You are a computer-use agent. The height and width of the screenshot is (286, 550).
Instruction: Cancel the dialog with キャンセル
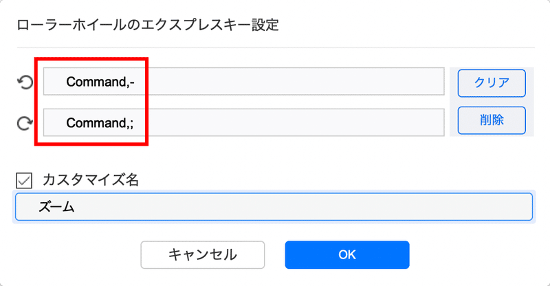(203, 255)
